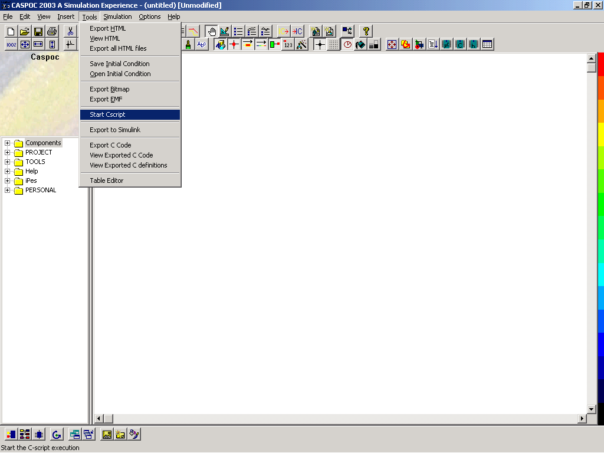Viewport: 604px width, 453px height.
Task: Click the cascade windows icon in bottom toolbar
Action: coord(88,435)
